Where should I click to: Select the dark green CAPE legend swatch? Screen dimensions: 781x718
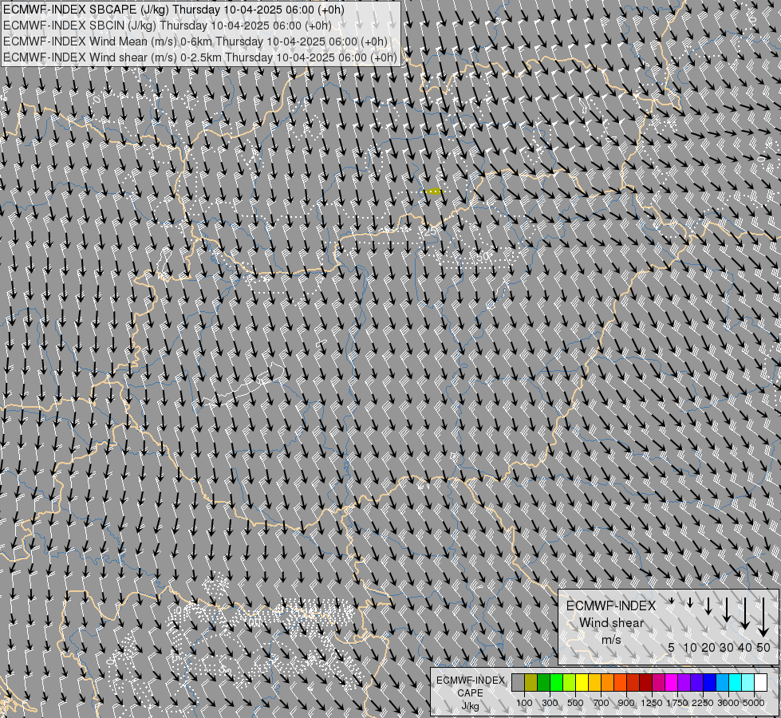[543, 683]
